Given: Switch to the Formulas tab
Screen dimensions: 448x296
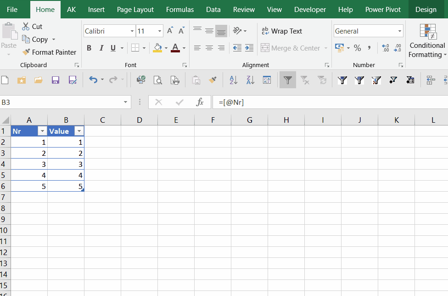Looking at the screenshot, I should click(x=180, y=10).
